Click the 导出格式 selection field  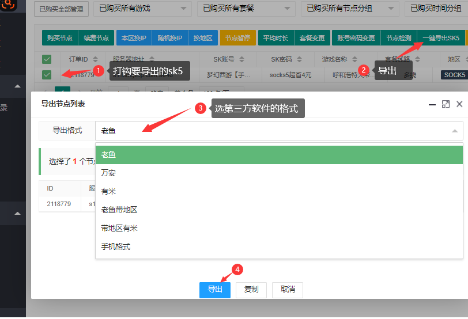279,131
